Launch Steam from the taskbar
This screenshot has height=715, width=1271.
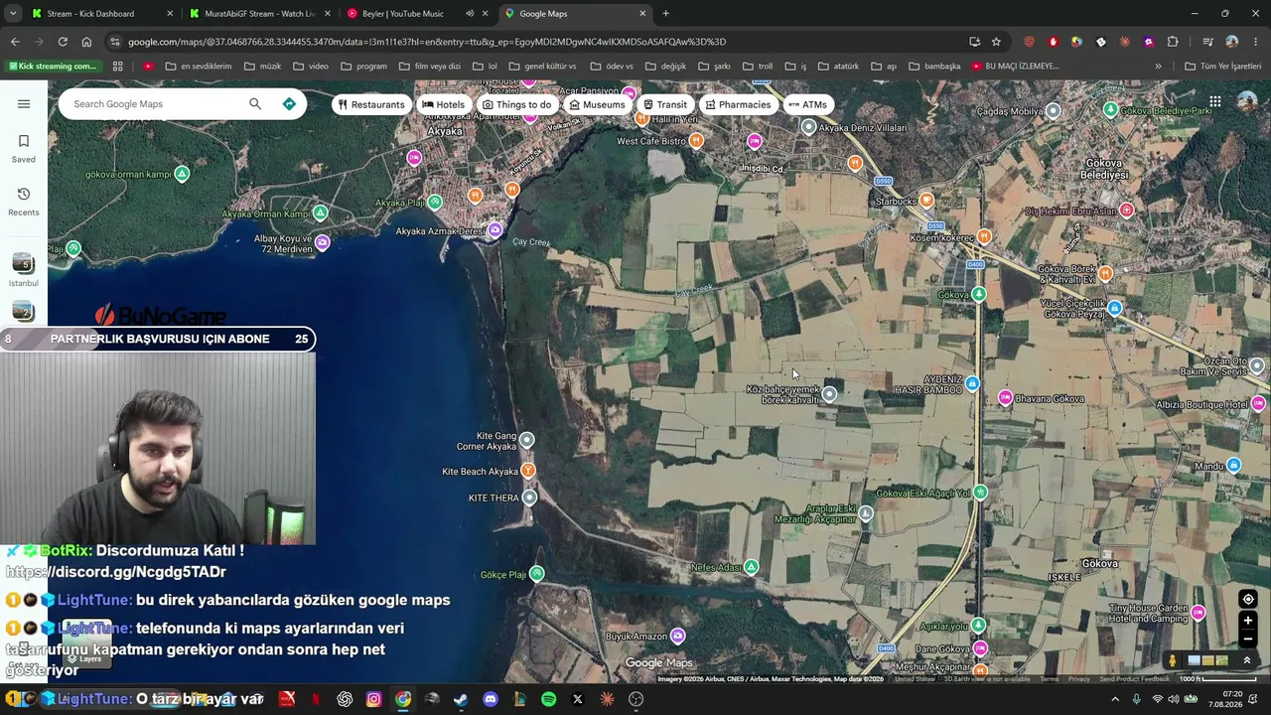pos(461,699)
